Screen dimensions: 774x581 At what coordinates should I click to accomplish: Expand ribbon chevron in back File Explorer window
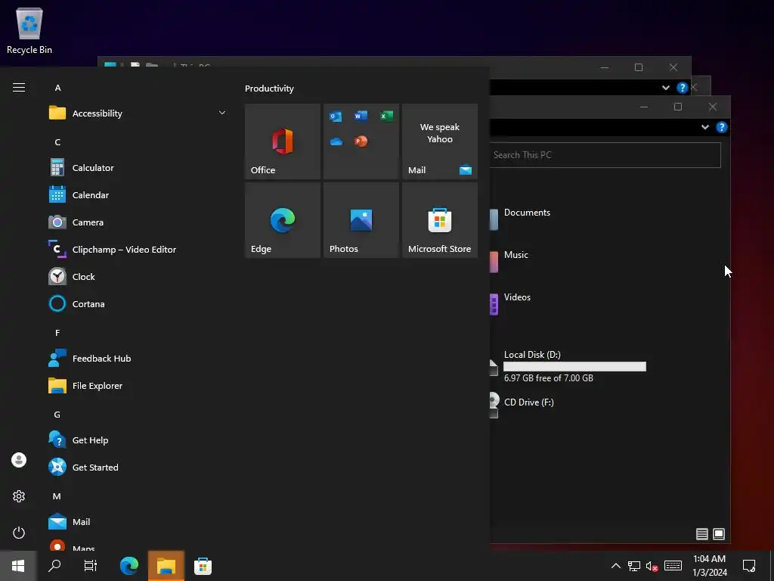point(665,88)
